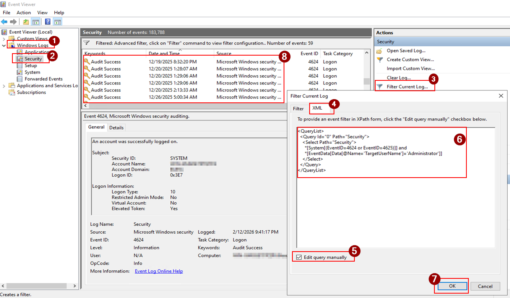Expand the Custom Views node
Viewport: 510px width, 298px height.
[3, 38]
